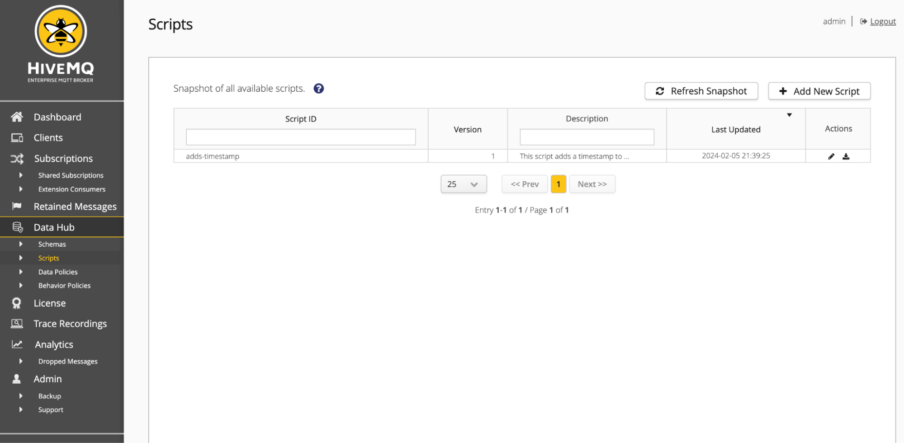Open Extension Consumers submenu item

pos(71,189)
